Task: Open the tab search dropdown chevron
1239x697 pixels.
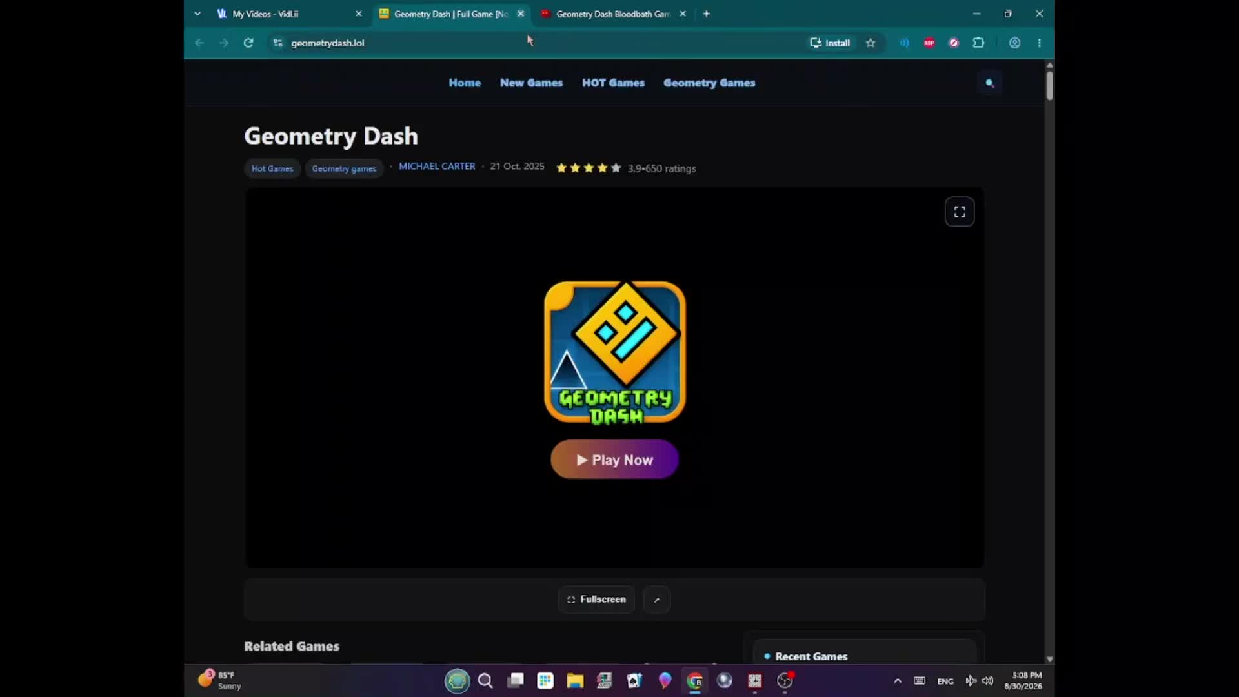Action: 197,14
